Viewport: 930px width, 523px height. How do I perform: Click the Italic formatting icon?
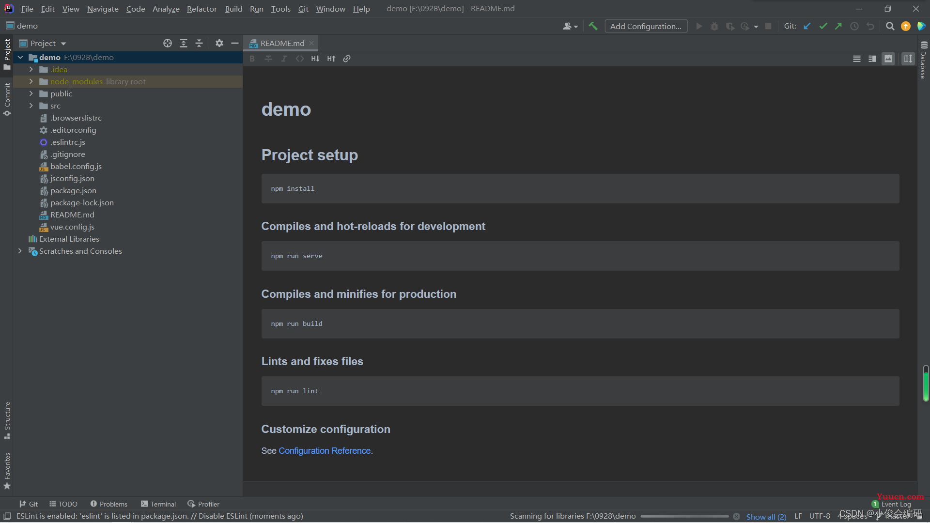tap(283, 59)
